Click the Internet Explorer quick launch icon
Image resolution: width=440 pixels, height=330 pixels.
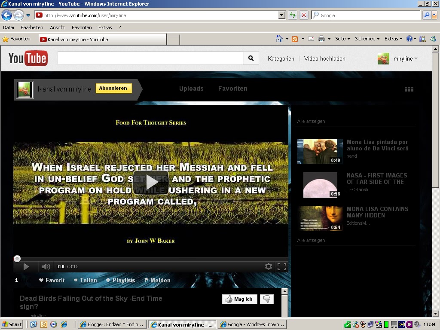pyautogui.click(x=64, y=324)
